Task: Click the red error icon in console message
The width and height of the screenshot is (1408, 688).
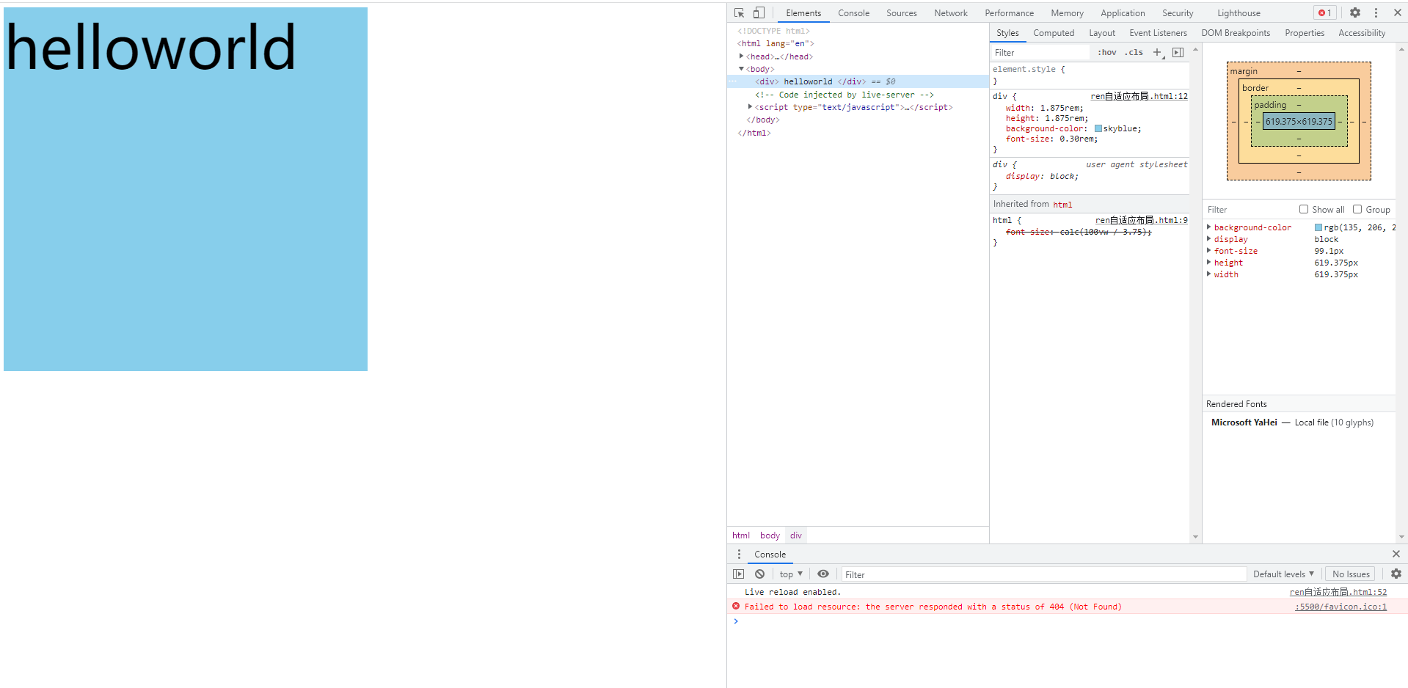Action: tap(736, 606)
